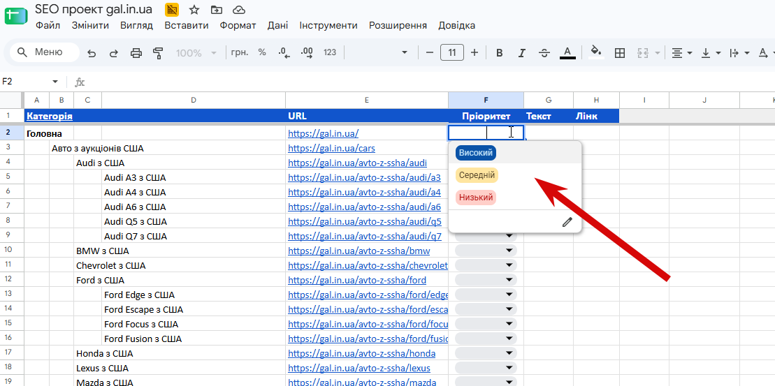Apply currency format грн.

240,52
